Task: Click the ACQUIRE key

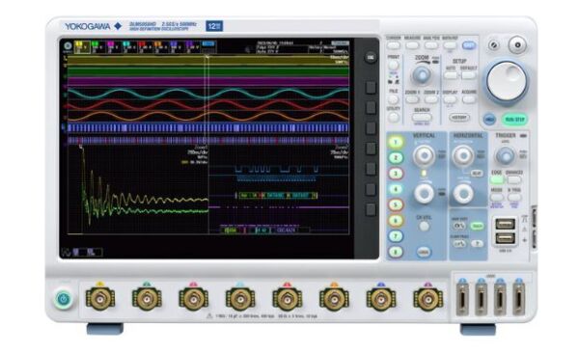Action: (469, 99)
